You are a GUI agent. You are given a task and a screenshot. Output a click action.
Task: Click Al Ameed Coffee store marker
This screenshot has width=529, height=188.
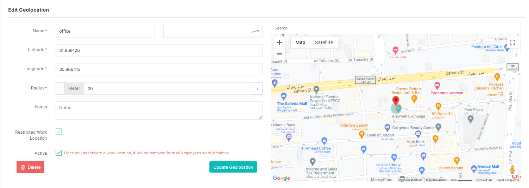pos(324,141)
